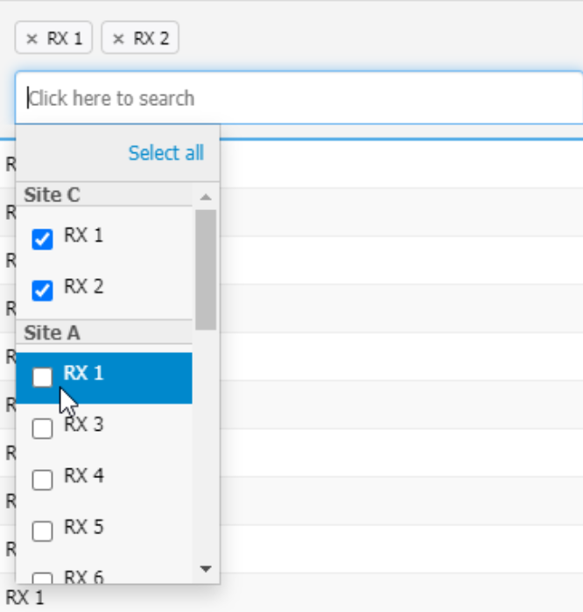Click the Site A group header
The width and height of the screenshot is (583, 612).
click(x=53, y=333)
